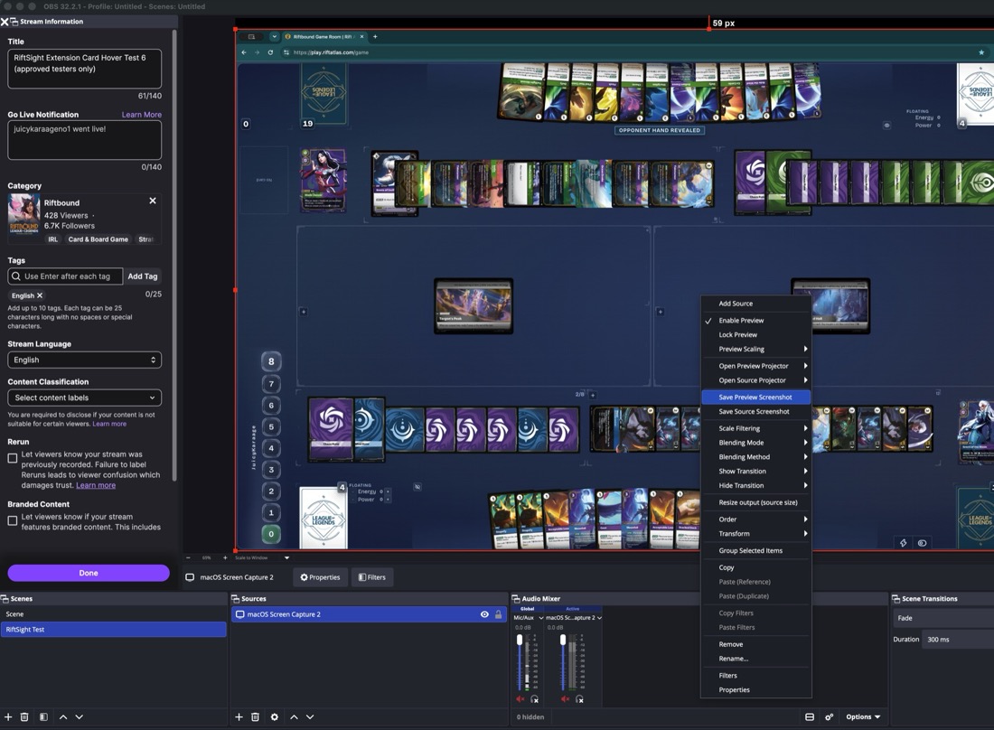Viewport: 994px width, 730px height.
Task: Switch audio mixer layout icon
Action: 810,716
